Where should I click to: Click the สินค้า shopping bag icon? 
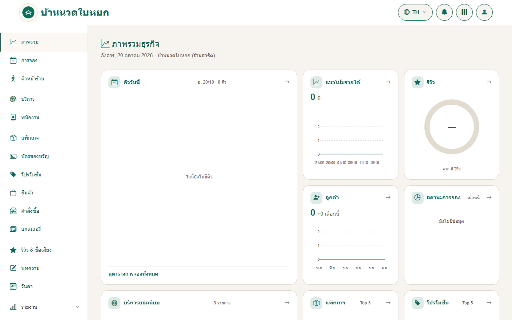(x=13, y=193)
